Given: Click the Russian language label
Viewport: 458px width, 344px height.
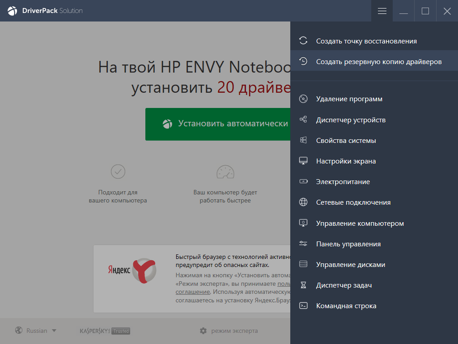Looking at the screenshot, I should click(37, 331).
